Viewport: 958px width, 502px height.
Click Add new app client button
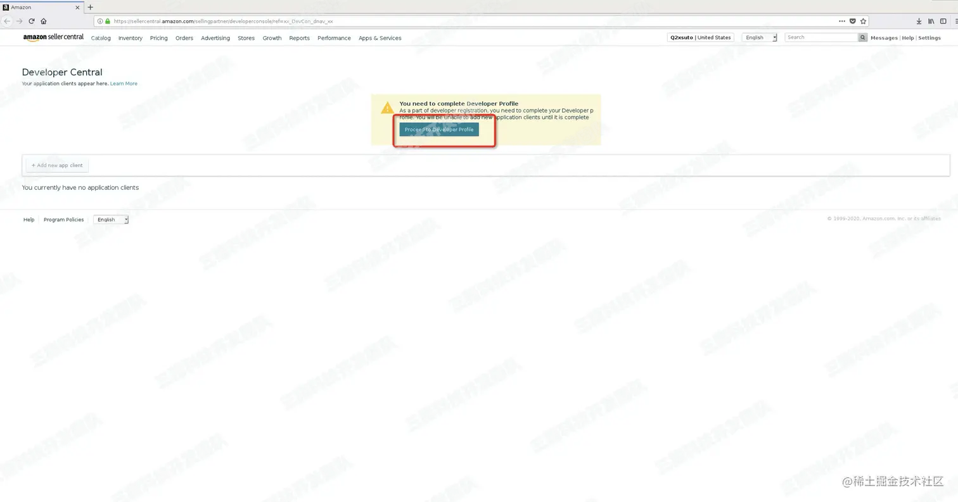[x=57, y=165]
